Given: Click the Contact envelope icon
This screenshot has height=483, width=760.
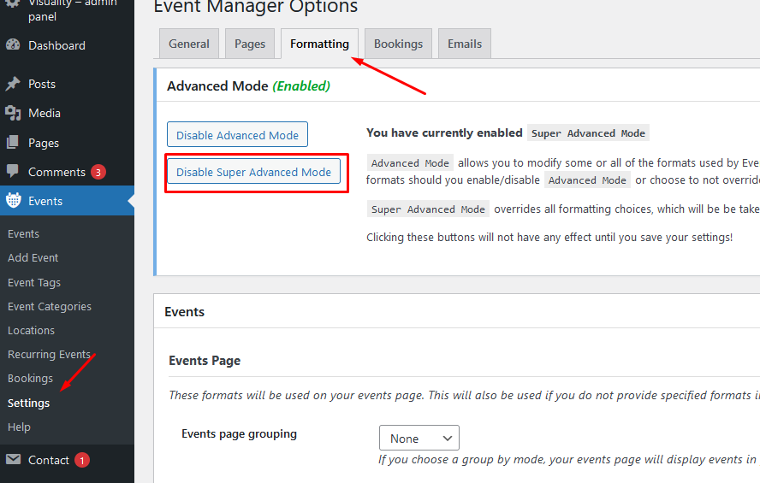Looking at the screenshot, I should (x=13, y=460).
